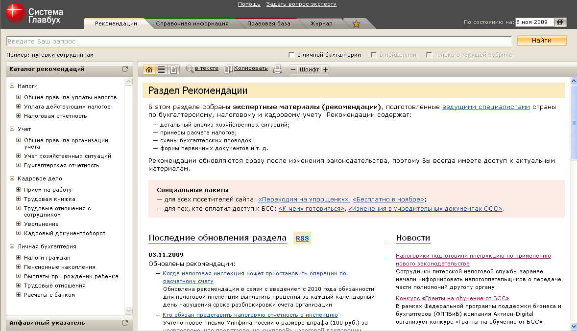Expand the 'Пенсионные накопления' node

(19, 267)
